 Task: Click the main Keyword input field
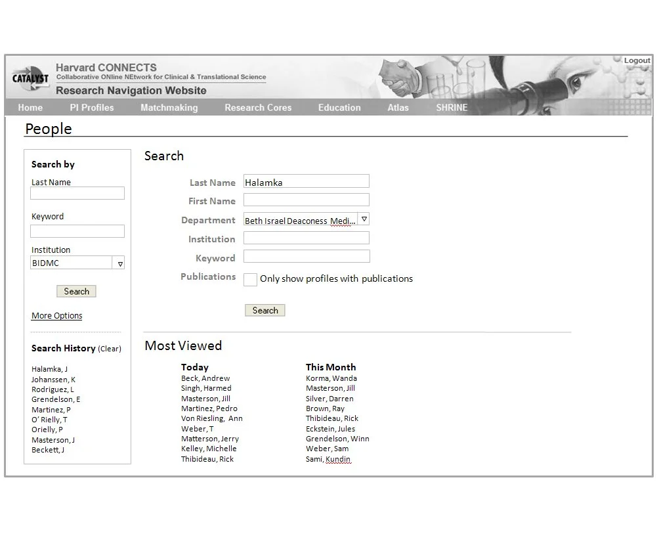point(307,256)
